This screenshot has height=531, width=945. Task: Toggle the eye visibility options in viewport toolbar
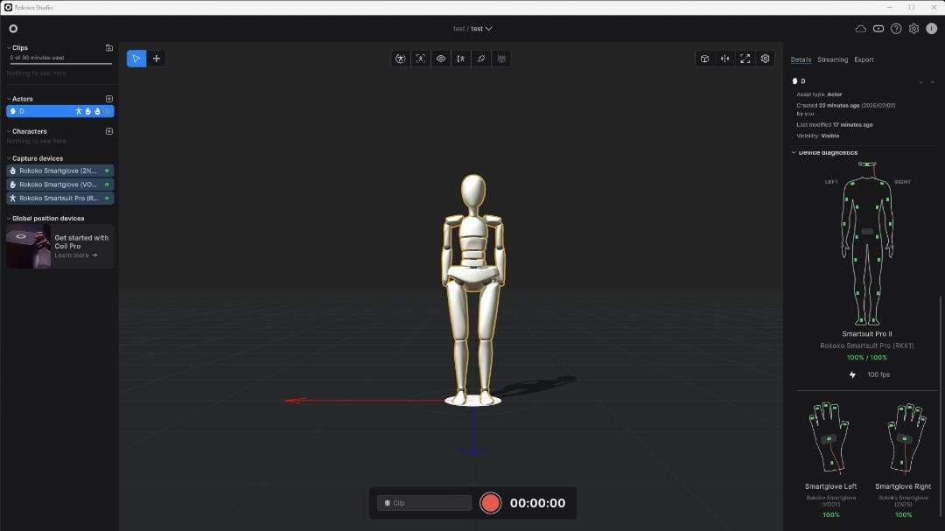tap(440, 59)
